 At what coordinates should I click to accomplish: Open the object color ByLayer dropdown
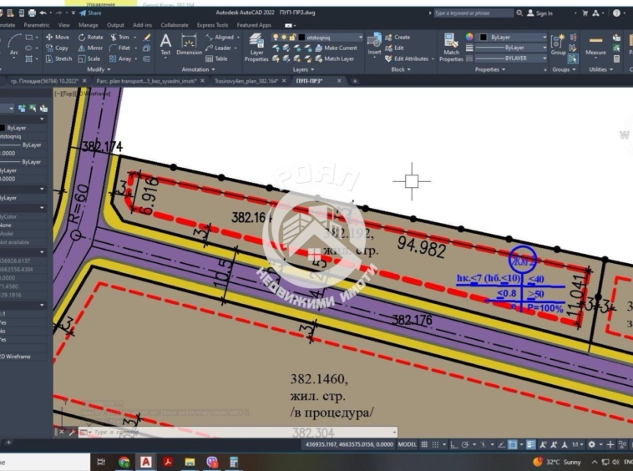pyautogui.click(x=512, y=37)
